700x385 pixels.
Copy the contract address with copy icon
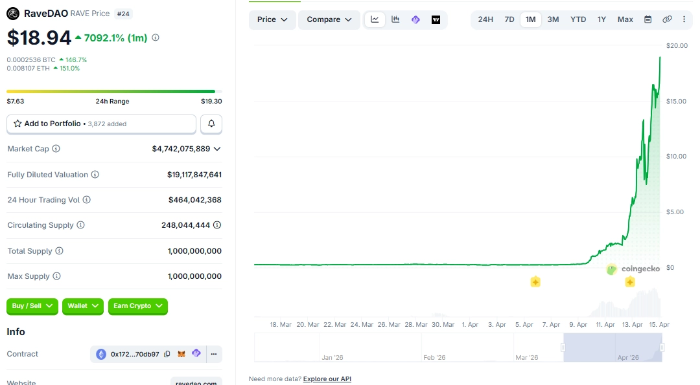click(167, 354)
